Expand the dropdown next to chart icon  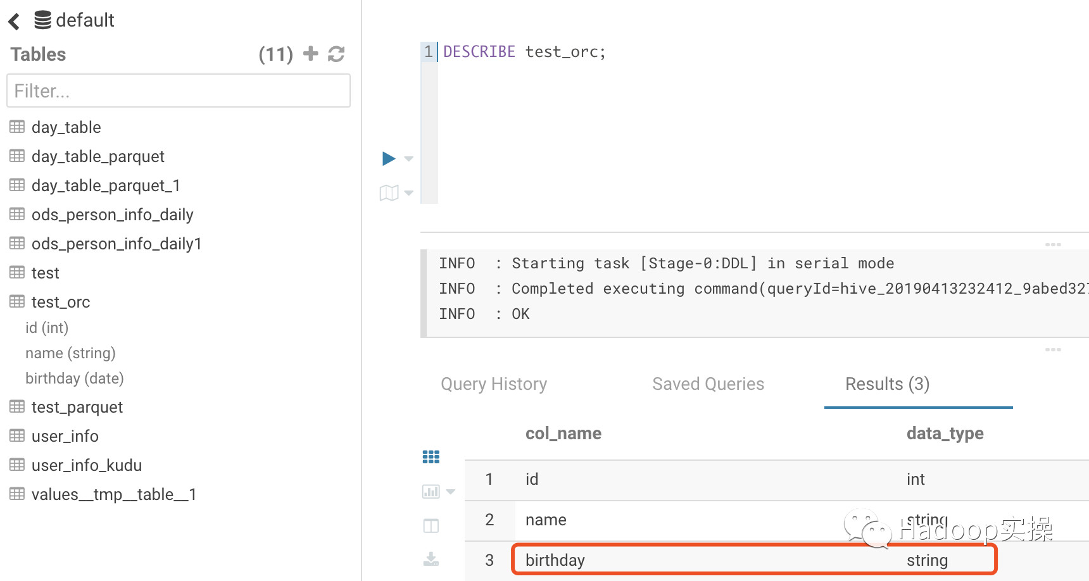click(x=450, y=491)
